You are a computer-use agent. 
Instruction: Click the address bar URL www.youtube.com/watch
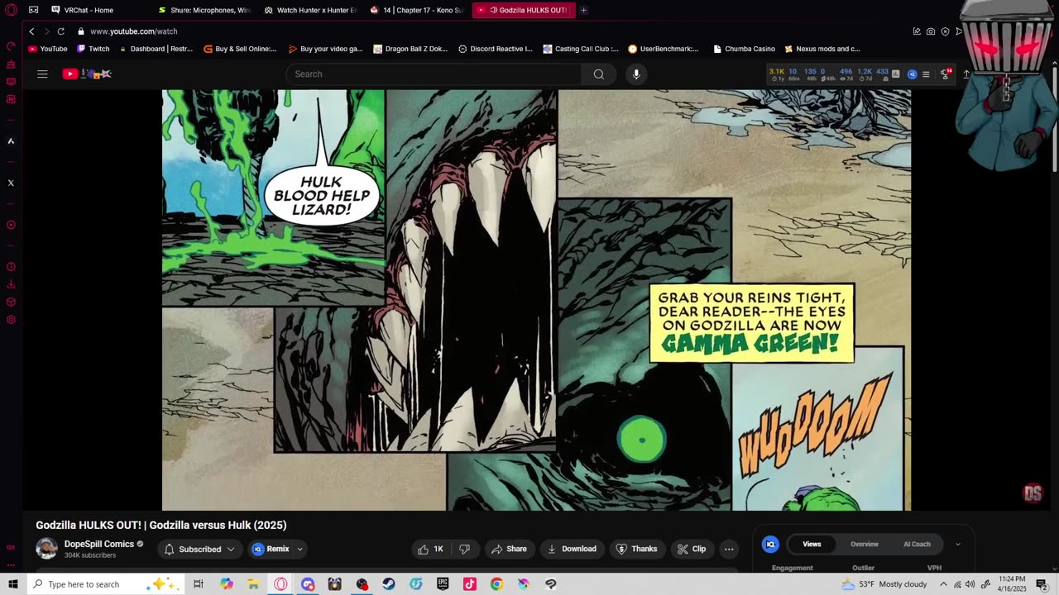pos(133,31)
